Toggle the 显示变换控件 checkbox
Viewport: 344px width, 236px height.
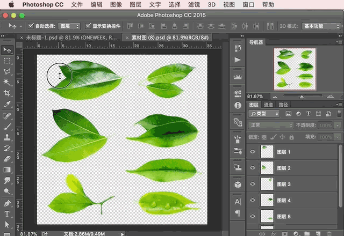click(88, 26)
